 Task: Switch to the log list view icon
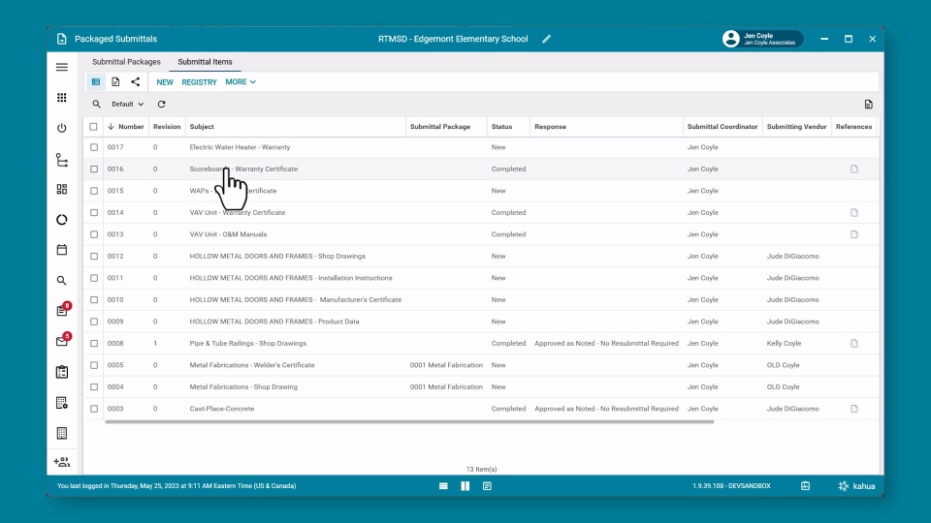[x=96, y=81]
